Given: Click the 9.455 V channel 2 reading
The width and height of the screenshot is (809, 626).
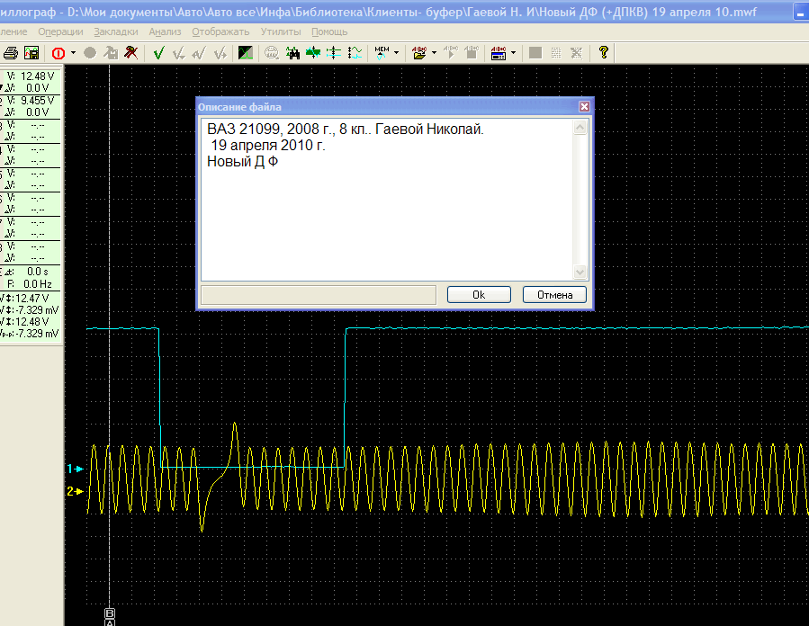Looking at the screenshot, I should click(37, 101).
